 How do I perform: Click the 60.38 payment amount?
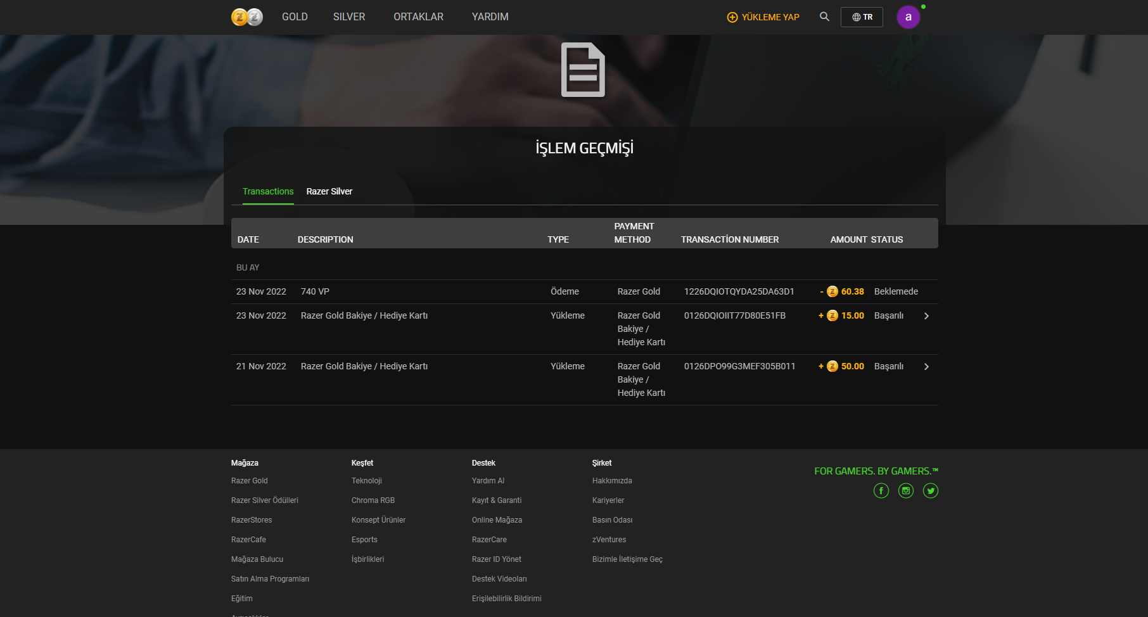pos(853,291)
